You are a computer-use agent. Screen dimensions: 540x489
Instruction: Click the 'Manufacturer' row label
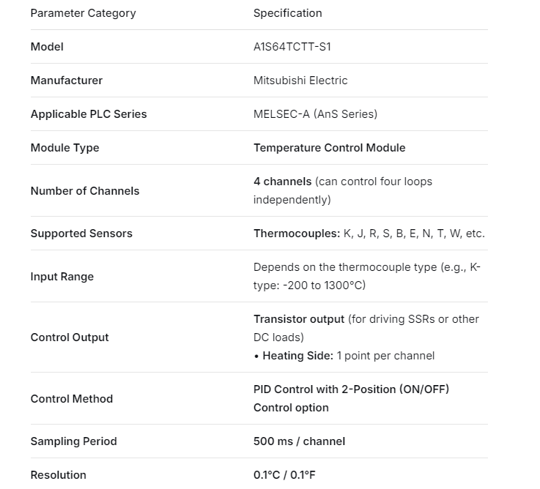coord(66,81)
